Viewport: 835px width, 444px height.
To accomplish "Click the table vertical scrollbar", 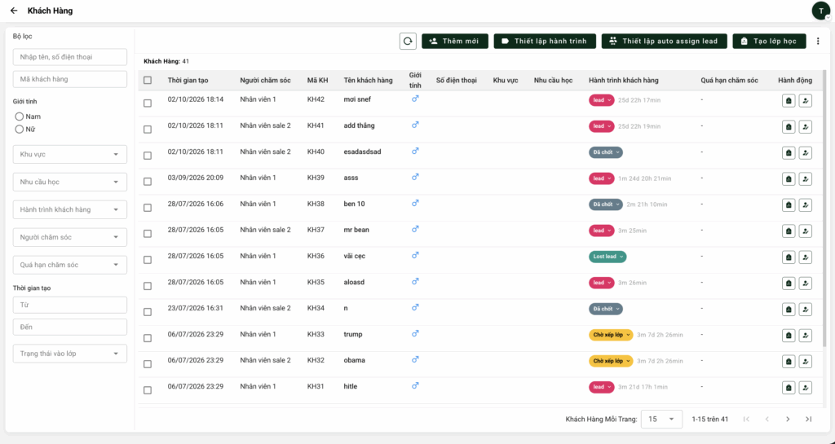I will (826, 208).
